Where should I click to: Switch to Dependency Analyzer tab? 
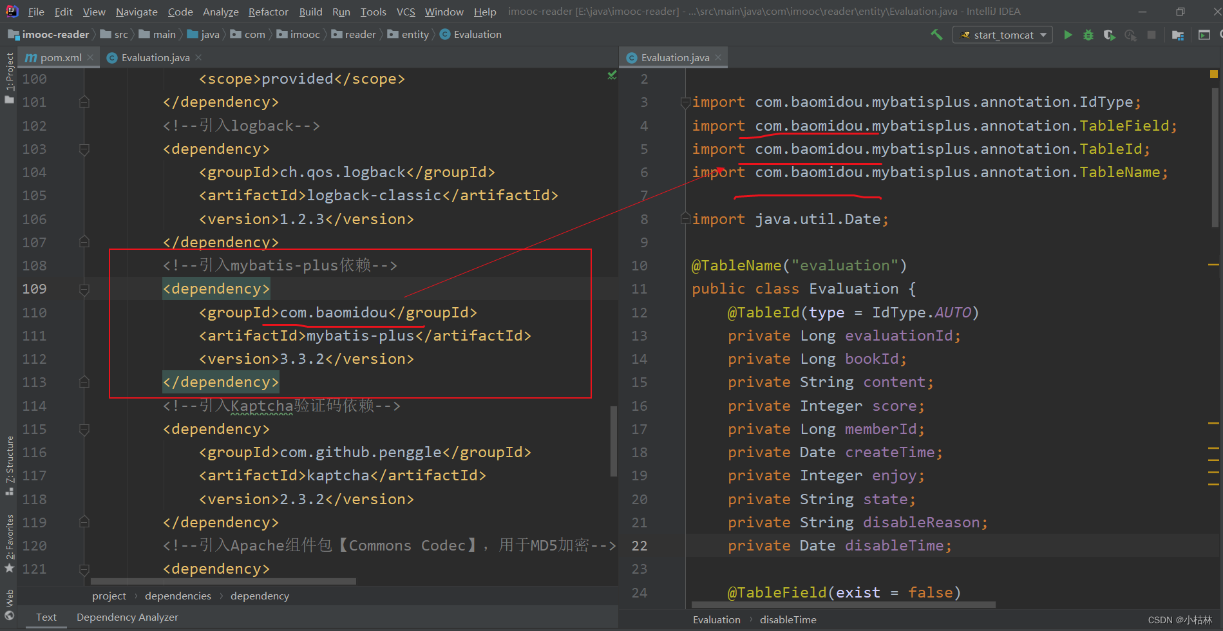pos(127,617)
